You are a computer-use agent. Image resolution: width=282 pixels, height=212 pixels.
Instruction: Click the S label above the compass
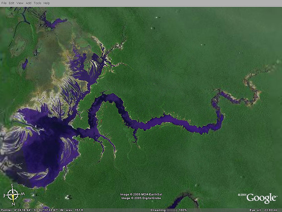click(x=12, y=185)
